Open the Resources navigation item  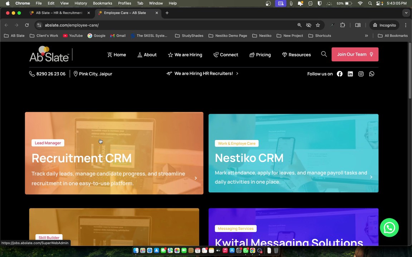pos(296,55)
